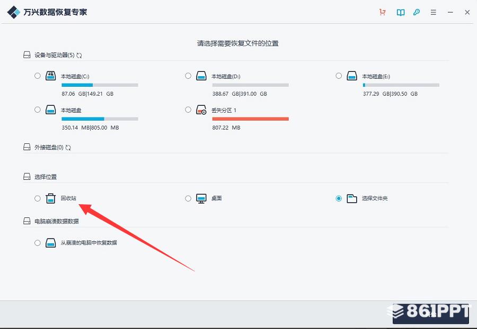
Task: Select the 从崩溃的电脑中恢复数据 radio button
Action: click(x=38, y=243)
